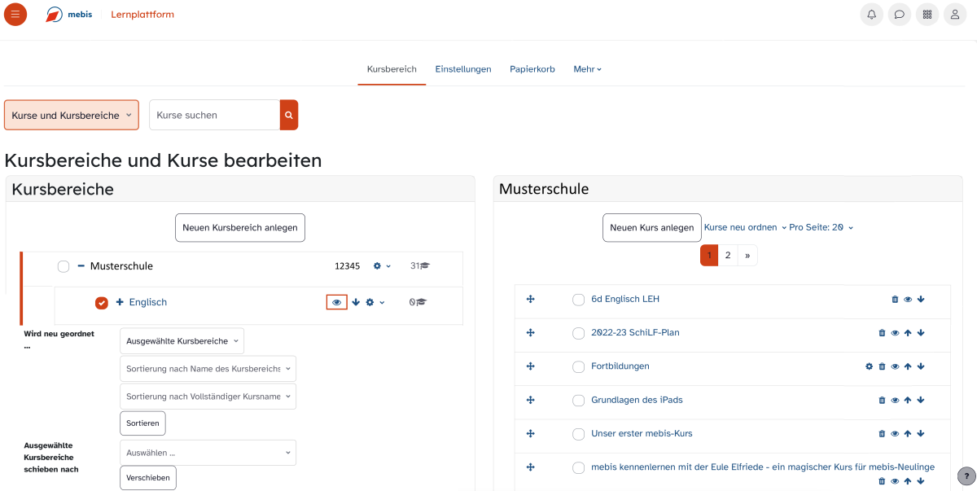
Task: Open the notifications bell
Action: pyautogui.click(x=871, y=15)
